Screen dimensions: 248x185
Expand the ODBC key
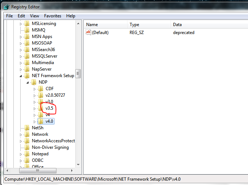click(x=21, y=161)
